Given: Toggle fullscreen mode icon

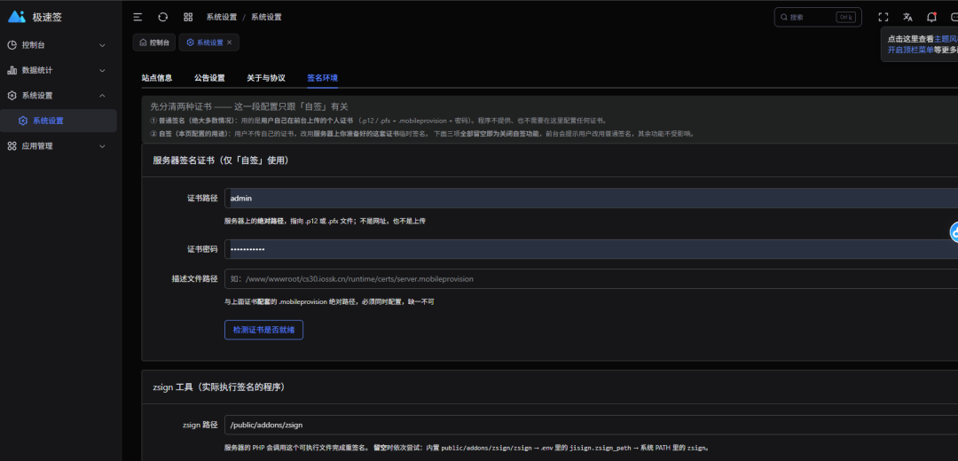Looking at the screenshot, I should pos(883,17).
